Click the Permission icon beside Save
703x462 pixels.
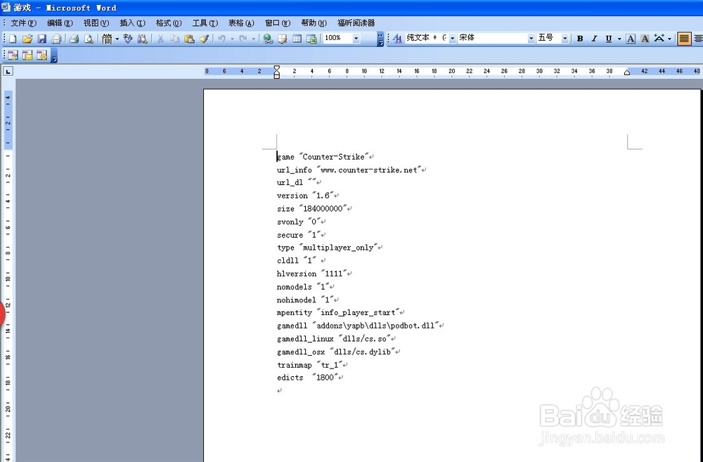[x=56, y=39]
